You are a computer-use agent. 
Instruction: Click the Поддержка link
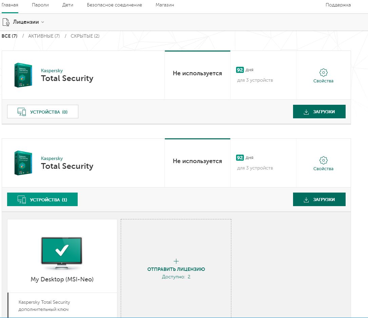pos(338,5)
